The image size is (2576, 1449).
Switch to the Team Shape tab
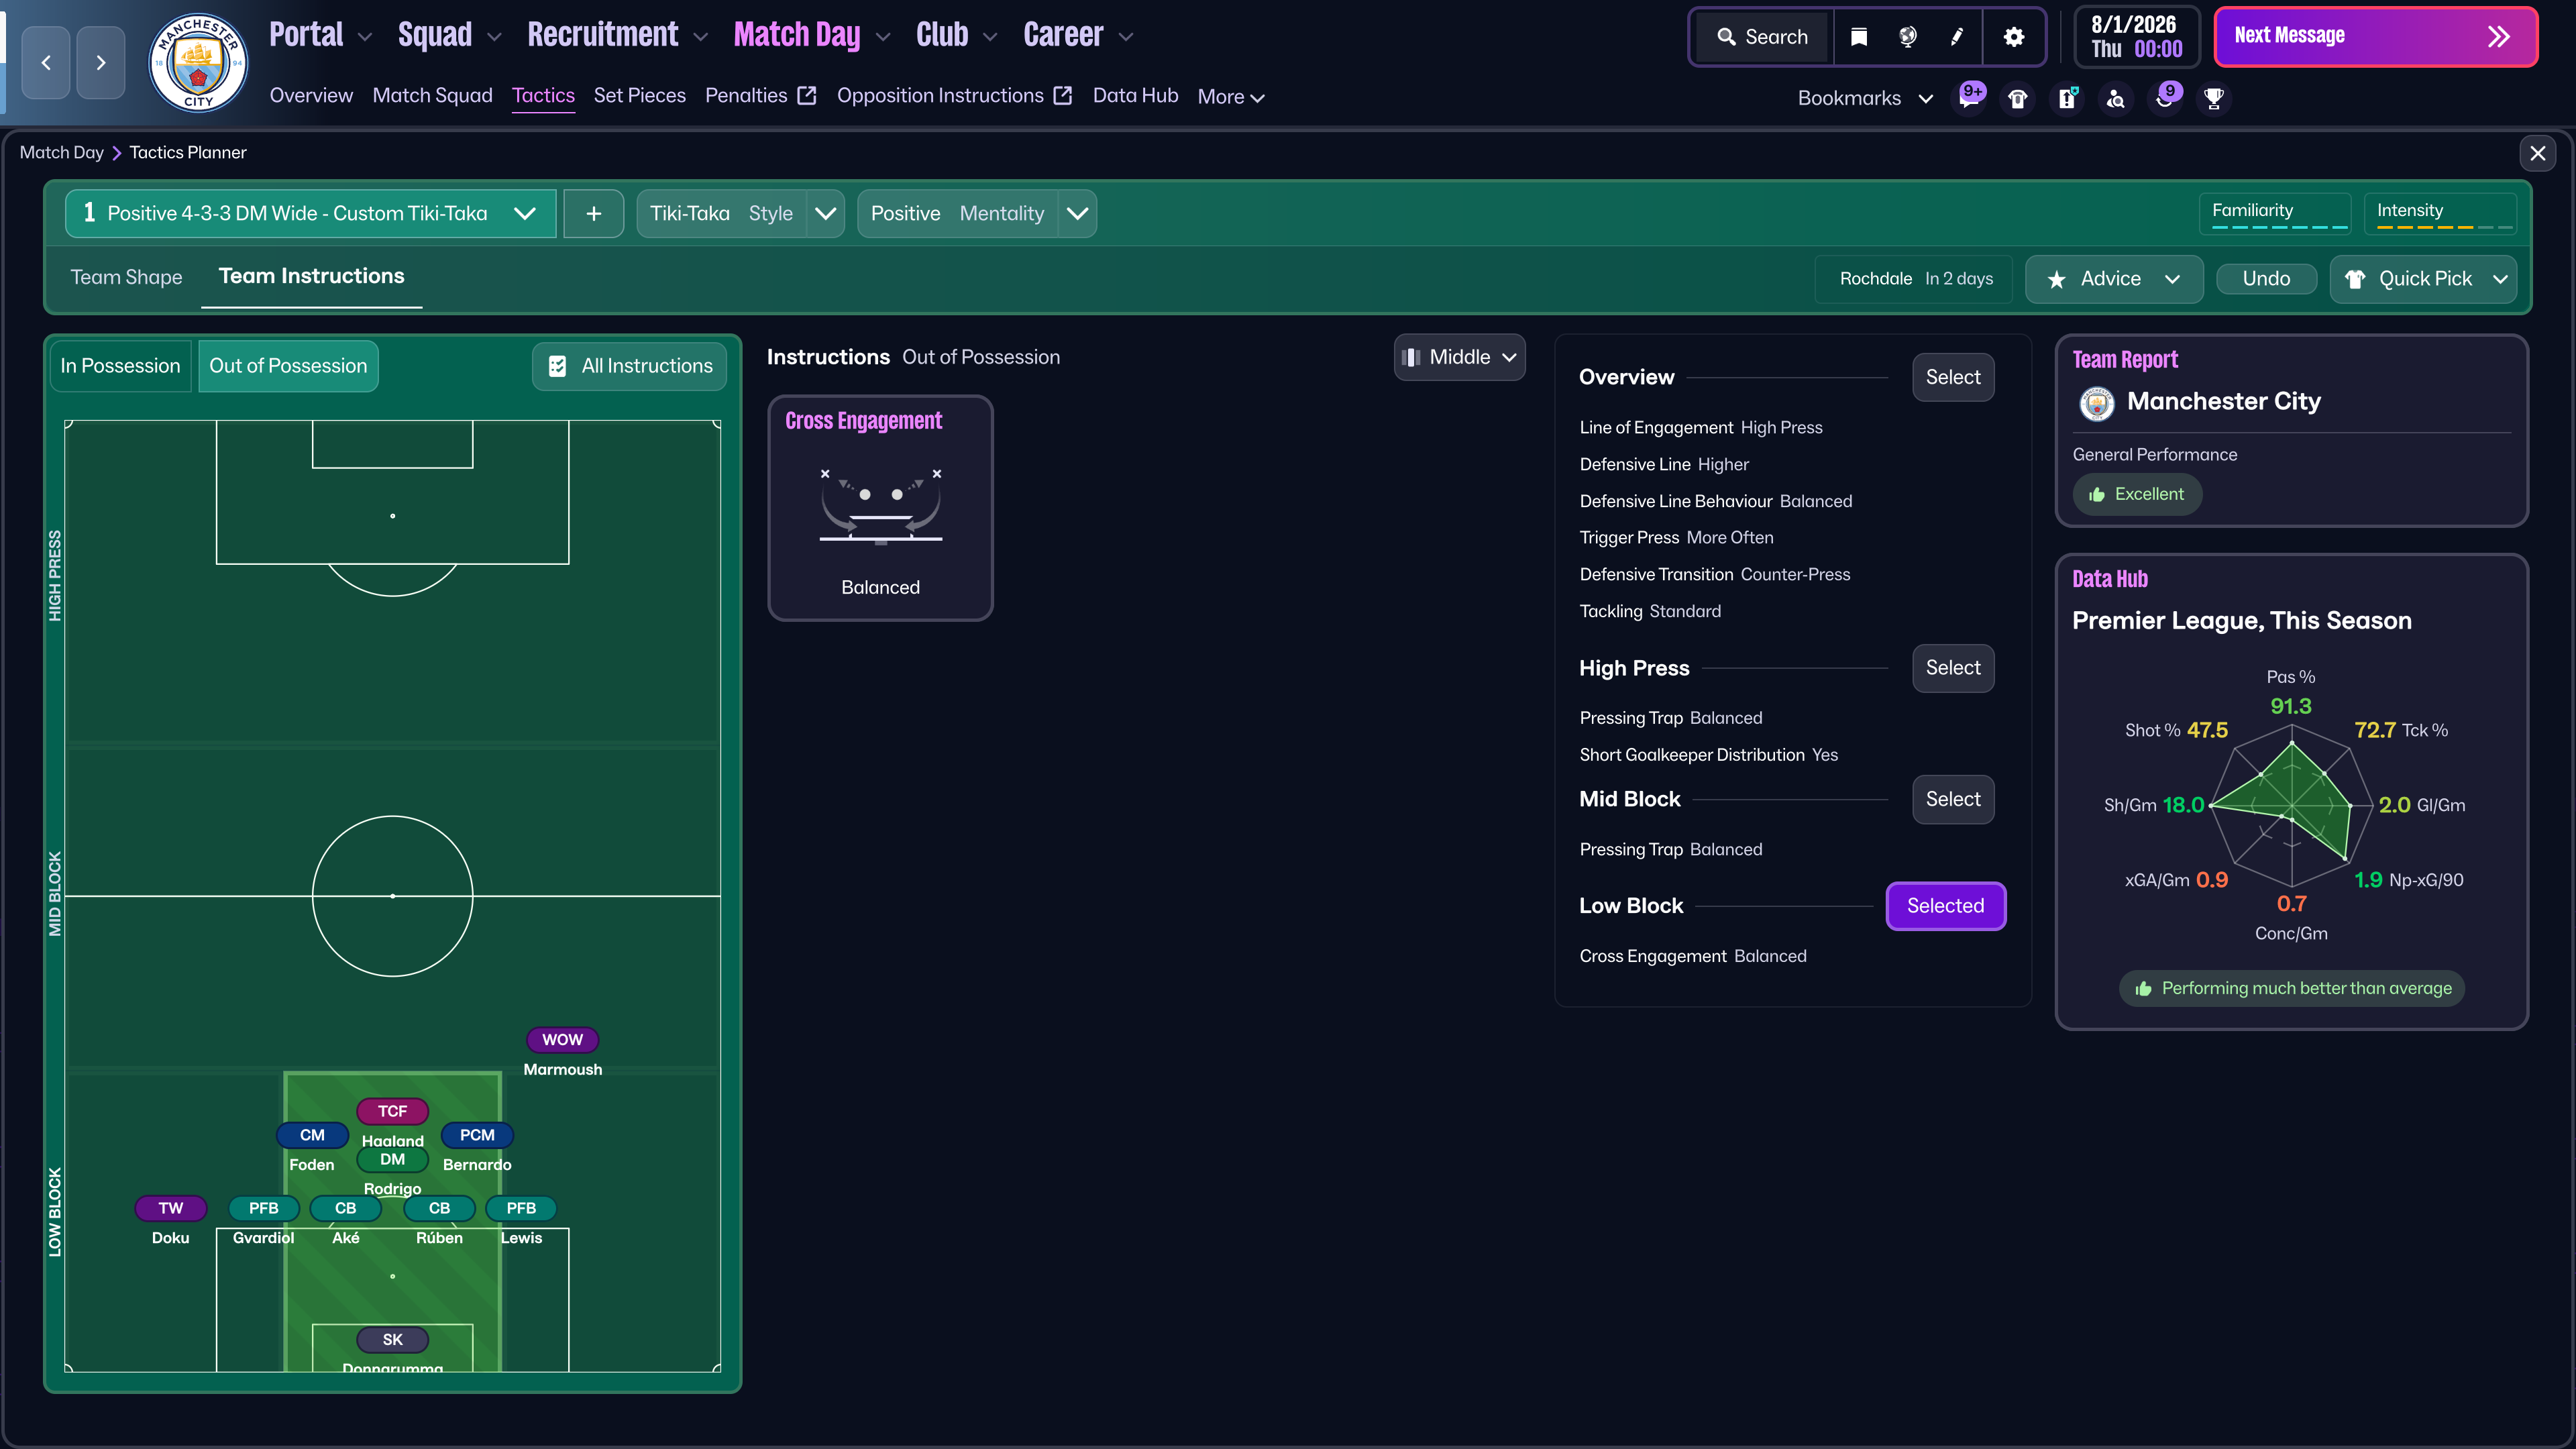pos(126,277)
